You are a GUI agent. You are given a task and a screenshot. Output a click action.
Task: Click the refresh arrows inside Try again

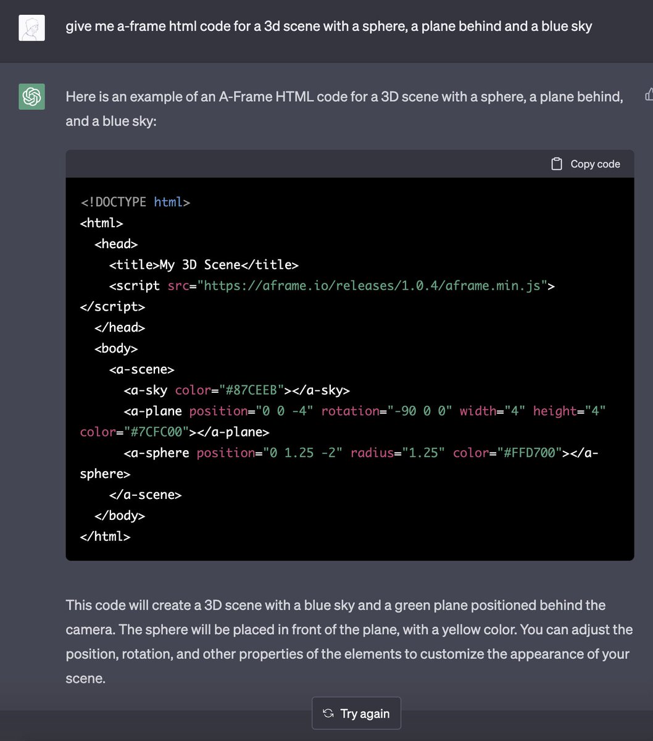pos(328,713)
